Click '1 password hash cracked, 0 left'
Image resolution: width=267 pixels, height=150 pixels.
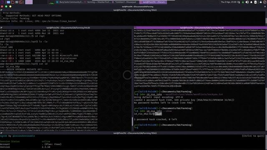[156, 120]
